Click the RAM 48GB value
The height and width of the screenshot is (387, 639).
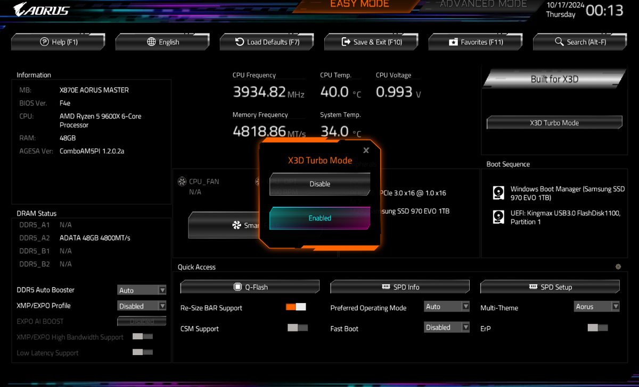67,138
